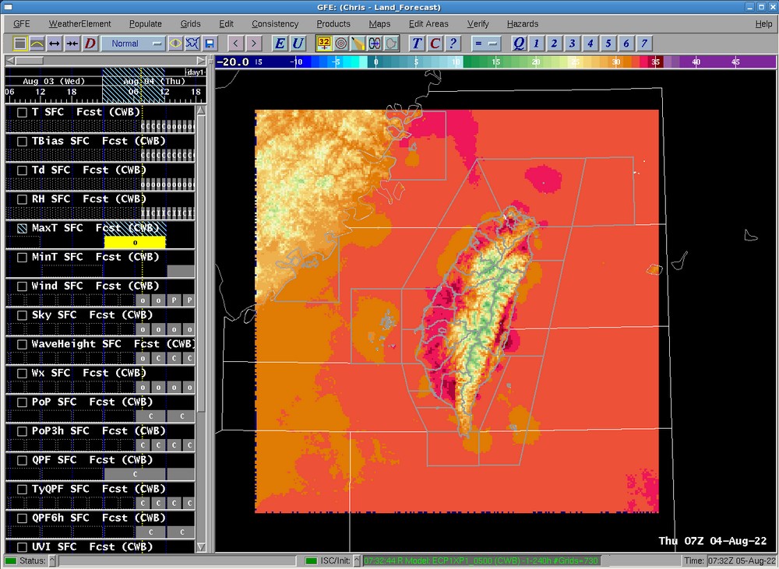Viewport: 779px width, 569px height.
Task: Click the blue color bar near -10
Action: click(x=297, y=61)
